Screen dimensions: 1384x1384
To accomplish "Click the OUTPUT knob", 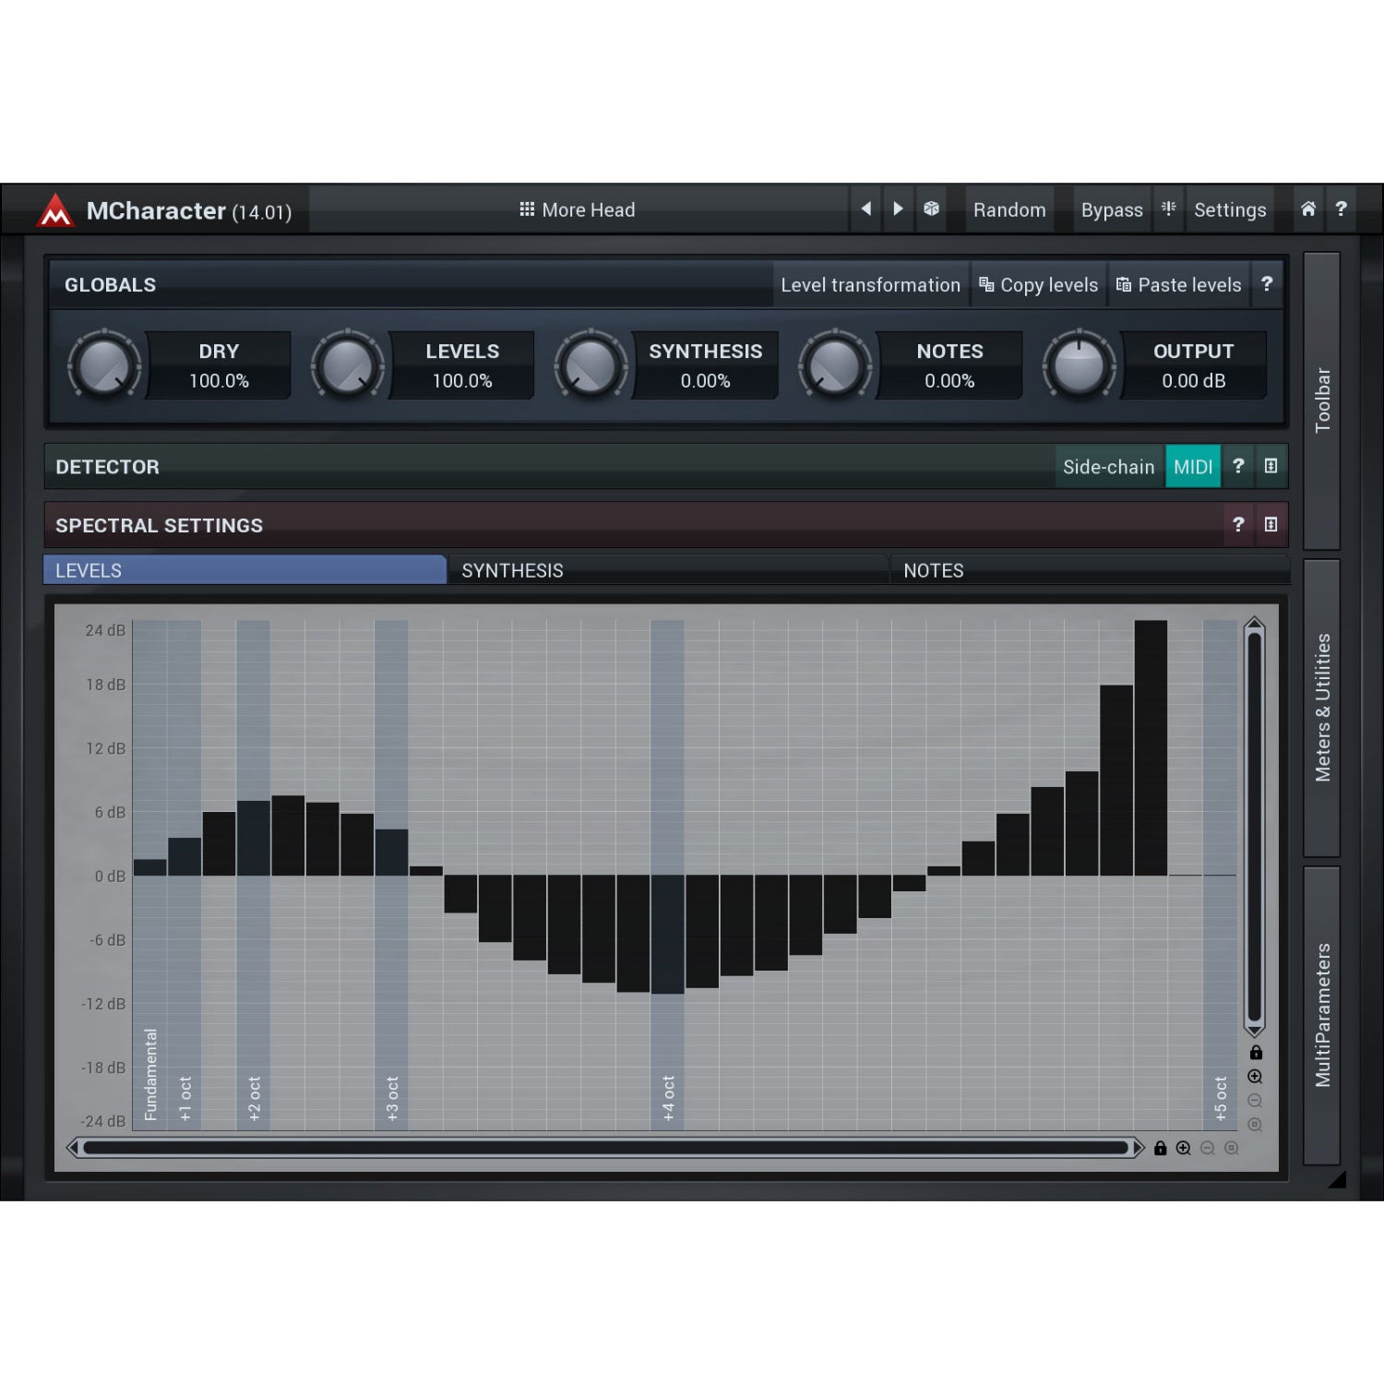I will 1079,365.
